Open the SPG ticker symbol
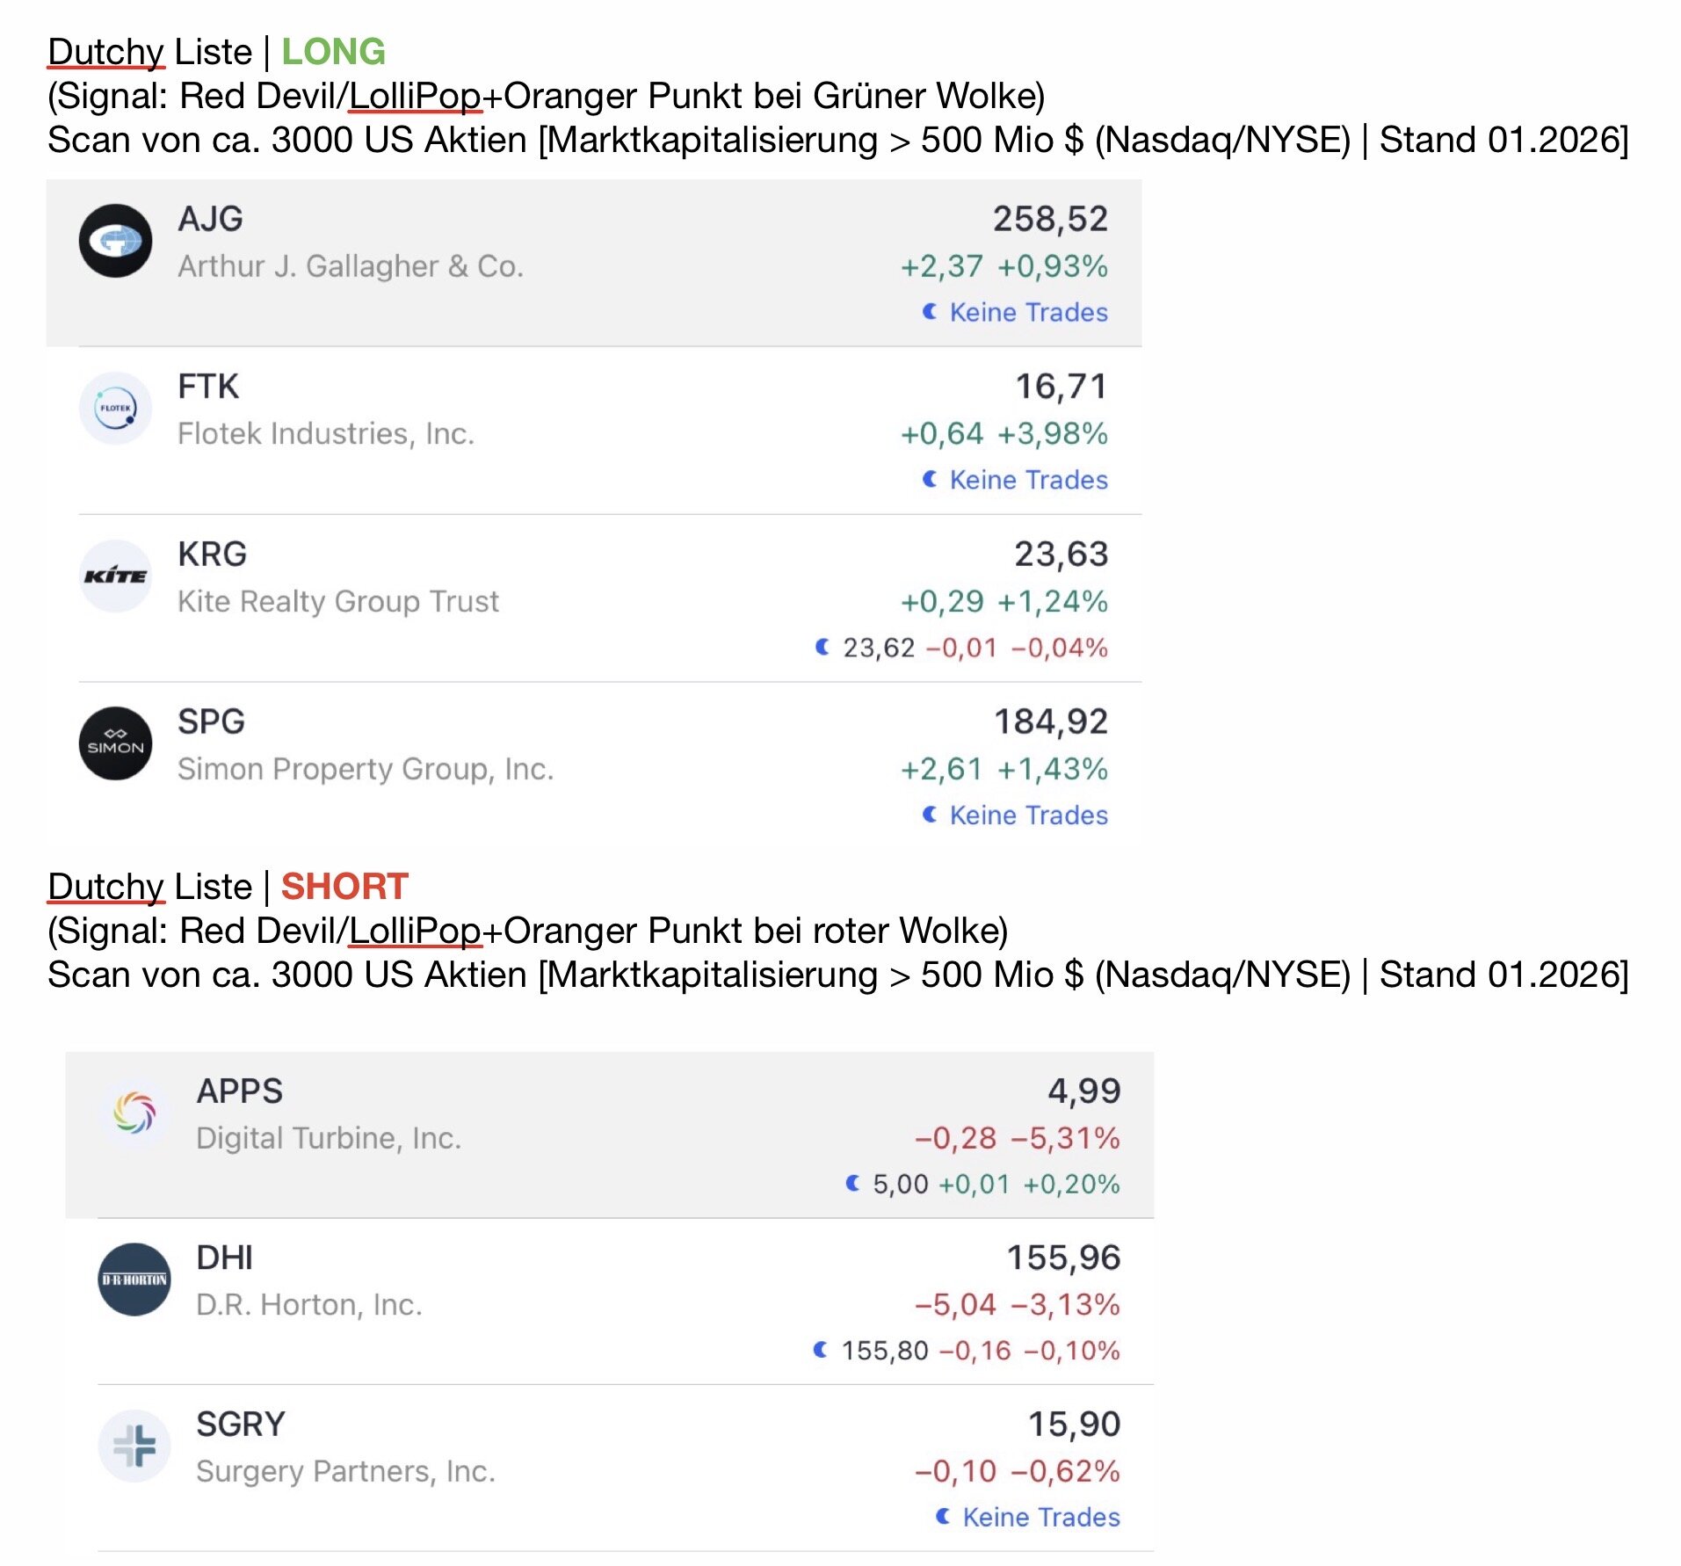The width and height of the screenshot is (1681, 1566). click(211, 721)
